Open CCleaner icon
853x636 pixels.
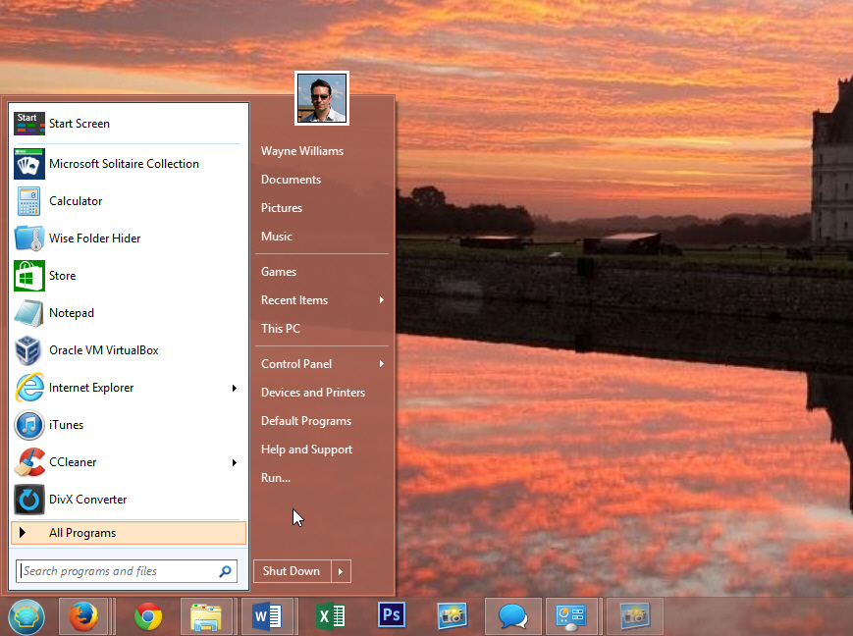[28, 462]
